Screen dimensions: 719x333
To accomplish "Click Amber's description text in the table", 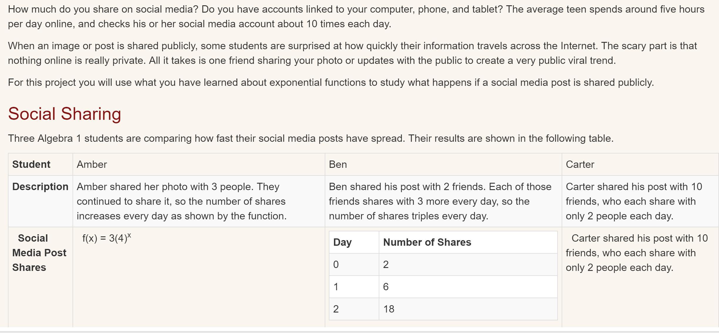I will coord(181,201).
